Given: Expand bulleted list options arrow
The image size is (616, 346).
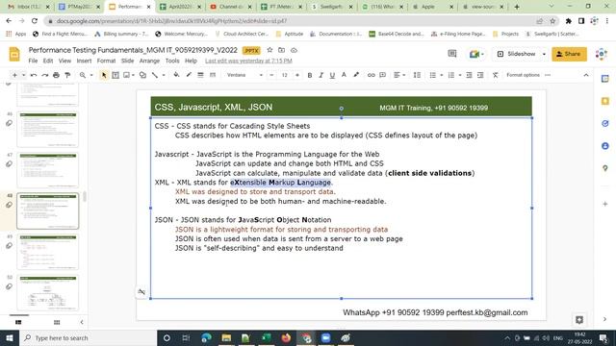Looking at the screenshot, I should click(x=441, y=75).
